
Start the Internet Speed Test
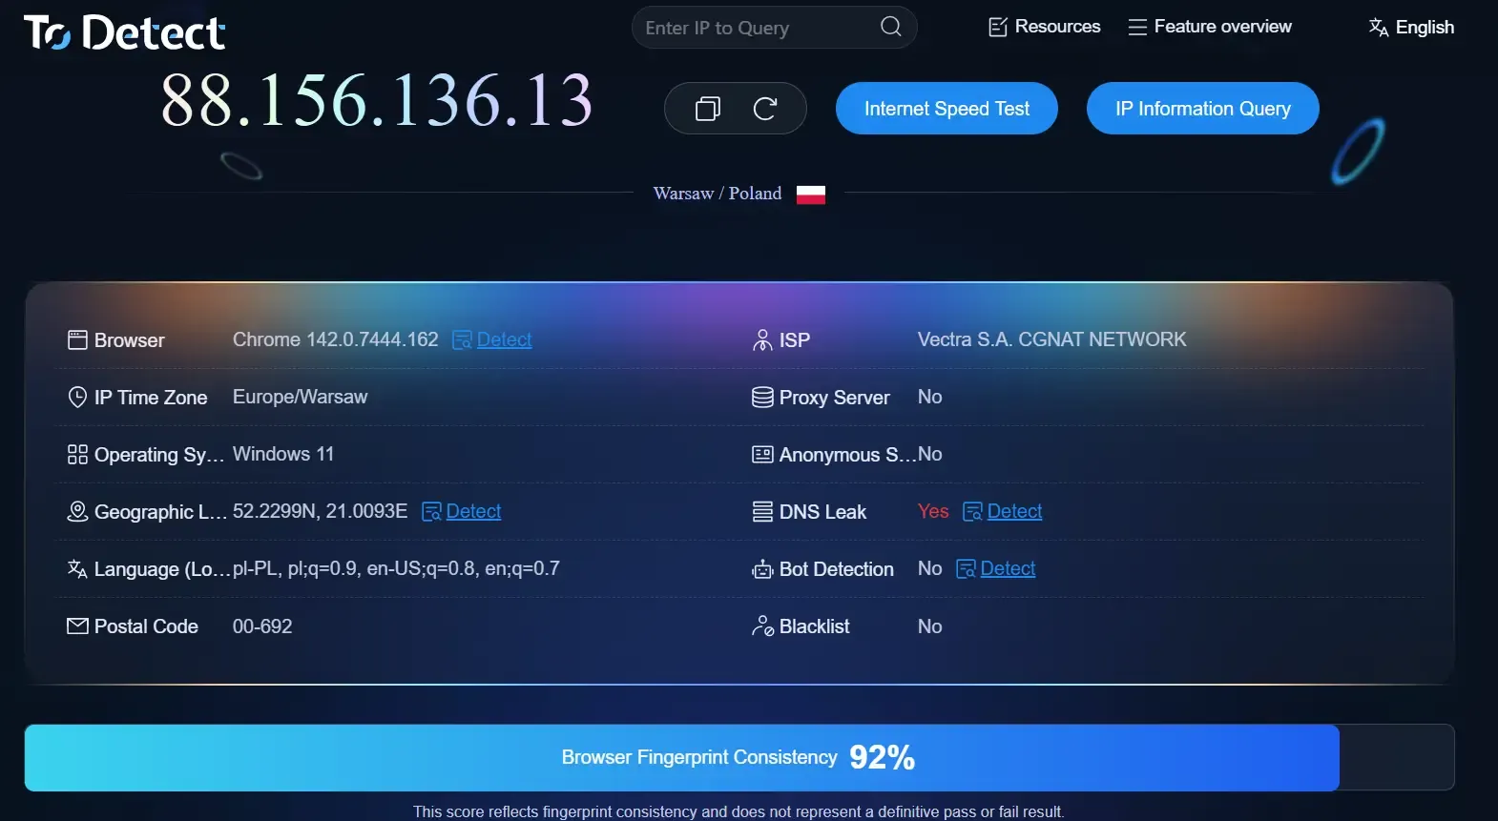point(947,109)
